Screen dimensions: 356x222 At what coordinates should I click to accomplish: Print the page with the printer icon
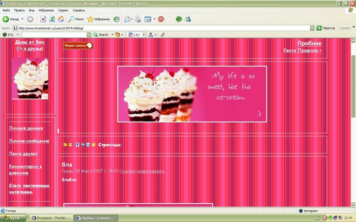click(138, 19)
